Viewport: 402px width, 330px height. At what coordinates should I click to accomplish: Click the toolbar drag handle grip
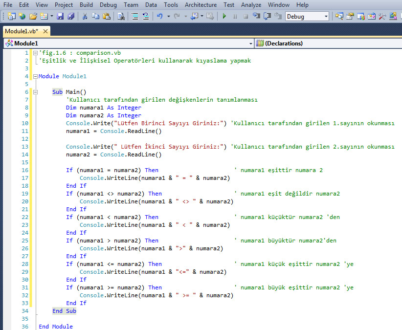coord(3,17)
